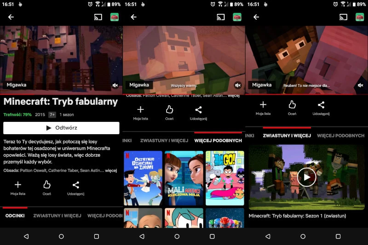Open Power Rangers helmets poster
The width and height of the screenshot is (368, 245).
(x=225, y=218)
